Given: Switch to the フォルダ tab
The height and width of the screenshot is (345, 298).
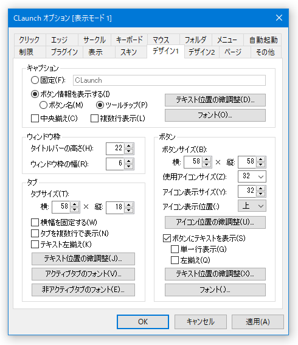Looking at the screenshot, I should [x=195, y=40].
